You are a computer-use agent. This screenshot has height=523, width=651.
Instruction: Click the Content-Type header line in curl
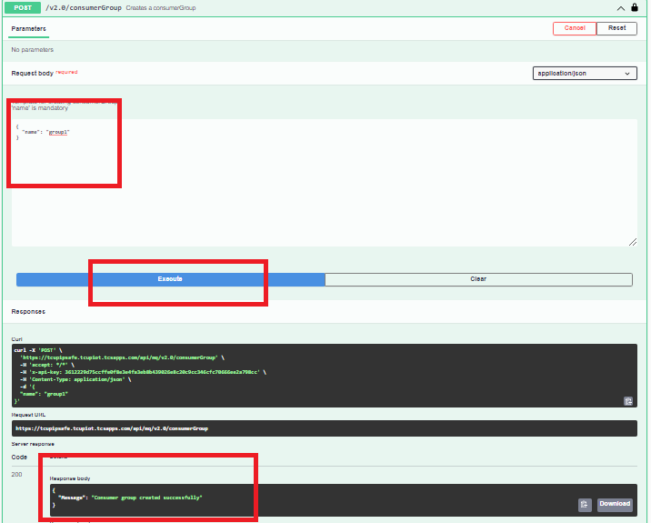[75, 379]
